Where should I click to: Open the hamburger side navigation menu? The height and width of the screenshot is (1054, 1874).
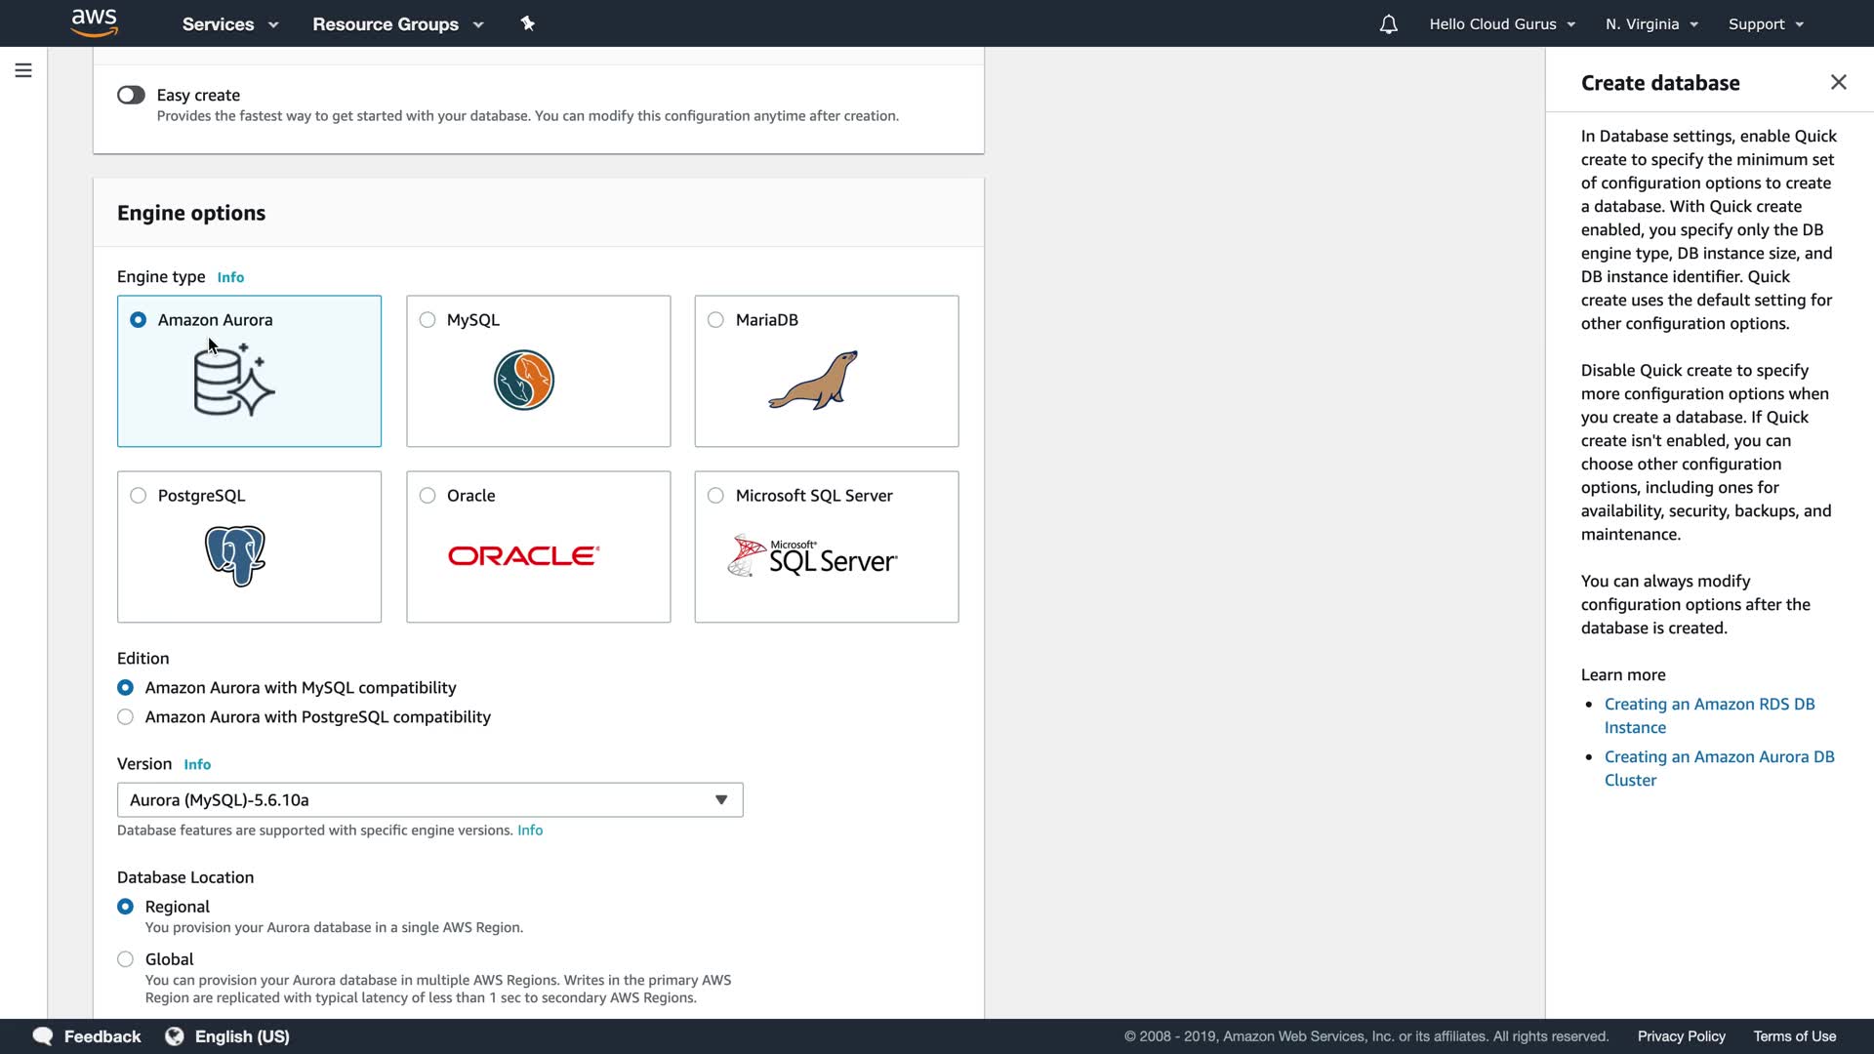pos(23,70)
